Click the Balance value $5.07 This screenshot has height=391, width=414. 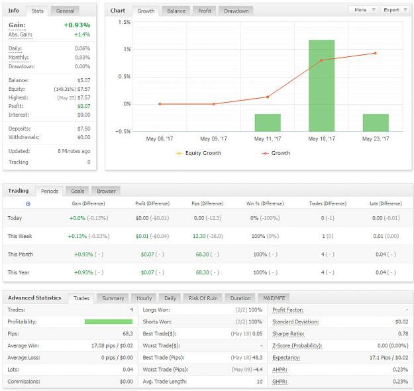(83, 80)
